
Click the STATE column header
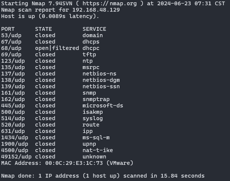pyautogui.click(x=43, y=29)
